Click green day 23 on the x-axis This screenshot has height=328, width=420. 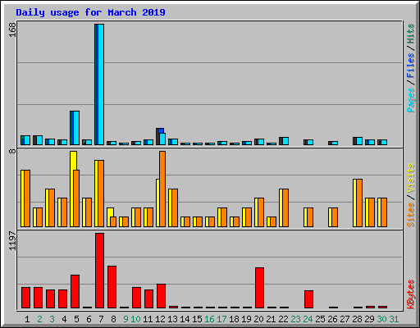click(295, 319)
